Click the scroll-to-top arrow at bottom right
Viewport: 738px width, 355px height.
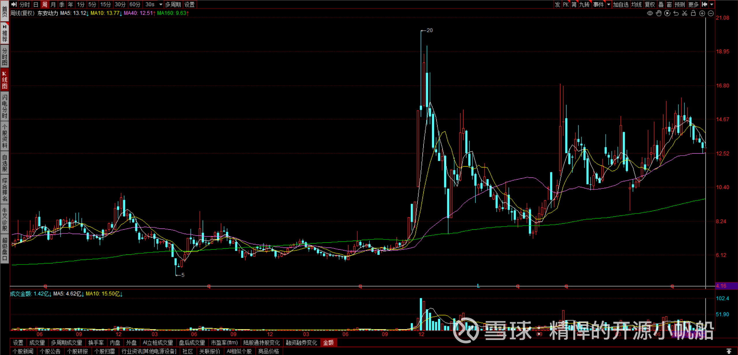729,351
